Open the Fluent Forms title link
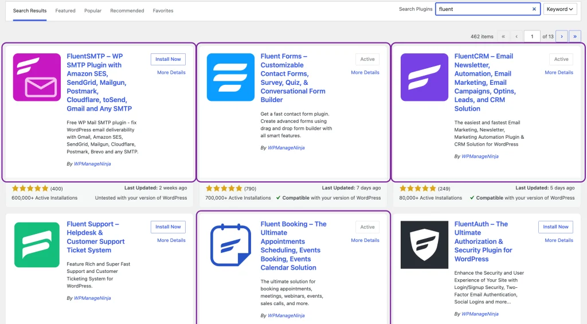Image resolution: width=587 pixels, height=324 pixels. [293, 78]
